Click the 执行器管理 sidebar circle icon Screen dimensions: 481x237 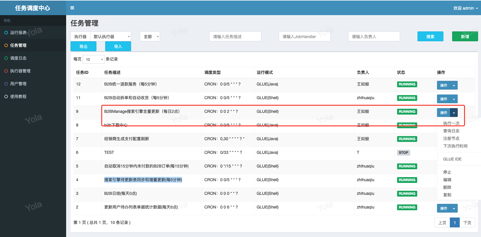click(6, 71)
